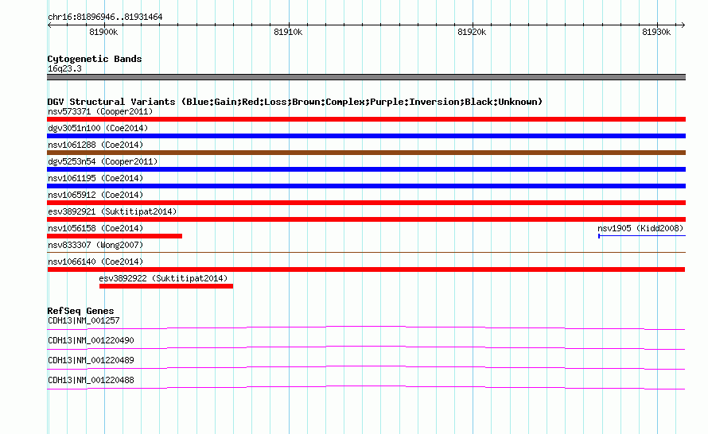Open nsv1065912 (Coe2014) variant label

pos(95,195)
